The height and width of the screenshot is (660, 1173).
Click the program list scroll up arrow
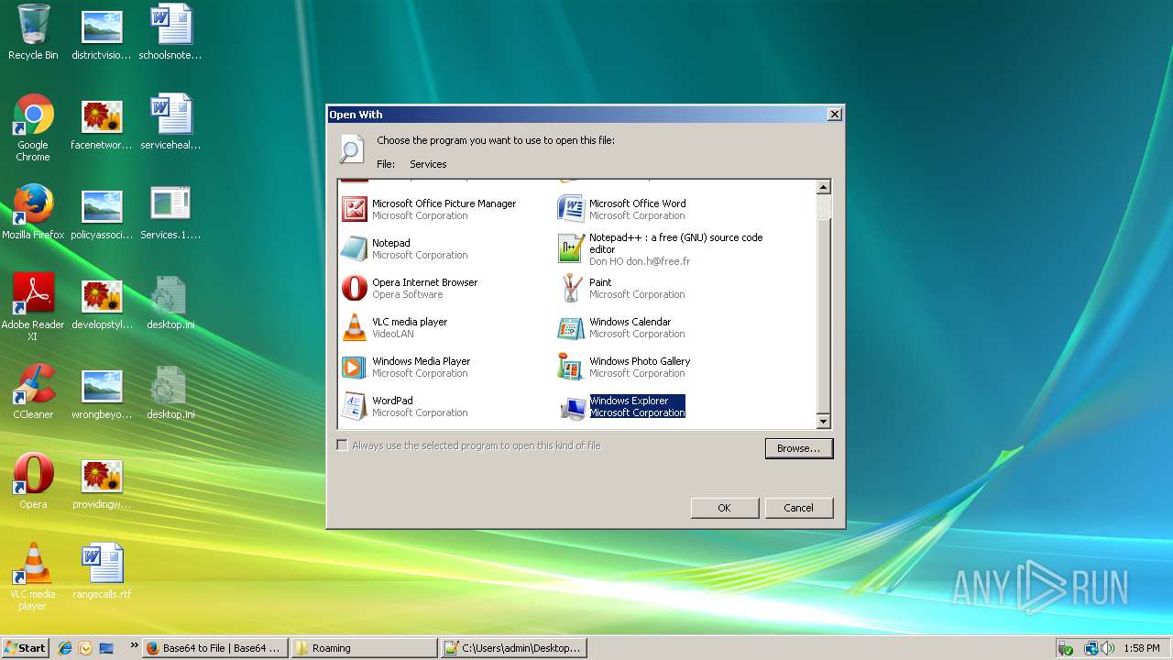[823, 187]
